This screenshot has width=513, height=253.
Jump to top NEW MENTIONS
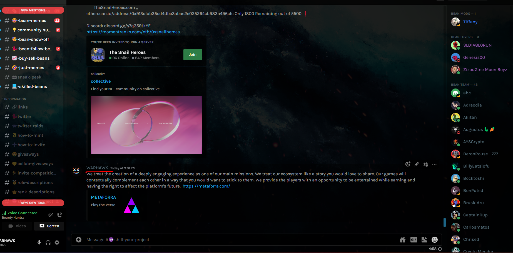(33, 10)
